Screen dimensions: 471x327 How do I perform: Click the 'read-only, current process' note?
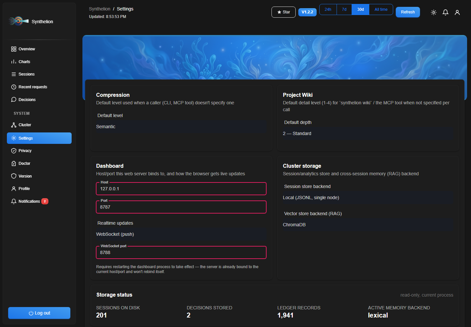click(427, 295)
